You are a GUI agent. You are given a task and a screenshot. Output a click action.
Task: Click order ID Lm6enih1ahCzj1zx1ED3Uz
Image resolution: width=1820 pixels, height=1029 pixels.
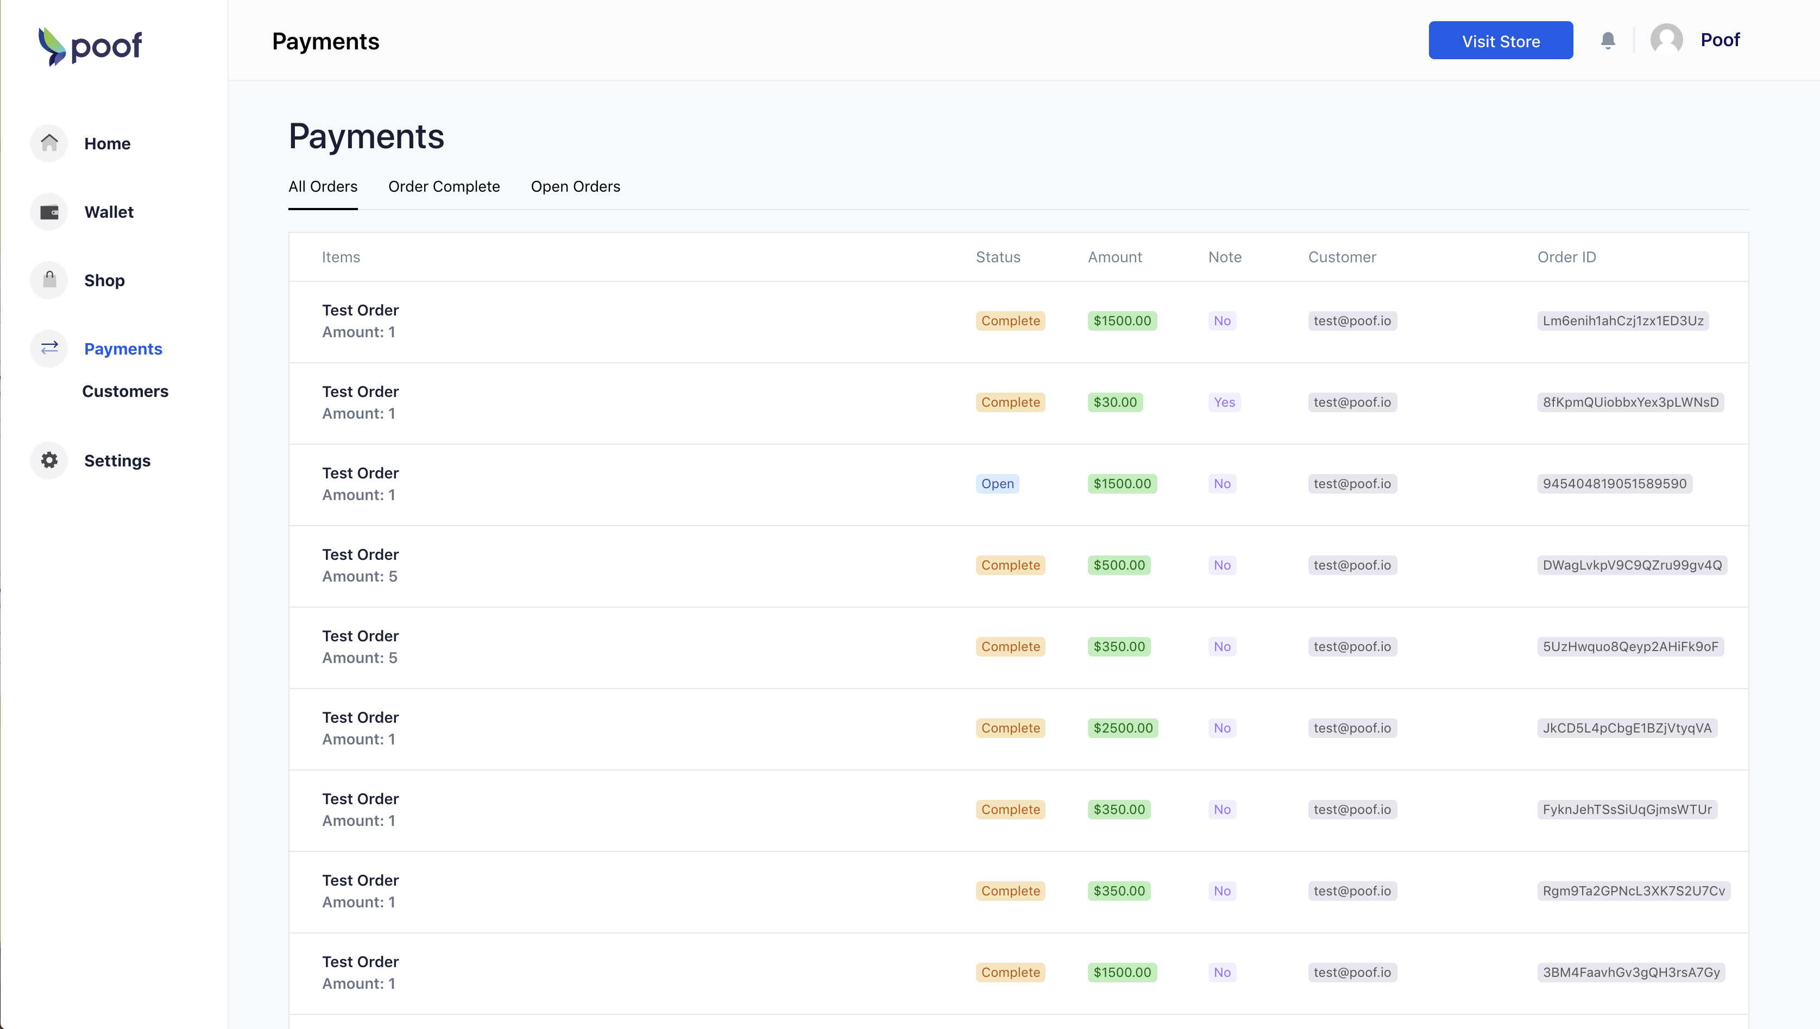(x=1622, y=321)
